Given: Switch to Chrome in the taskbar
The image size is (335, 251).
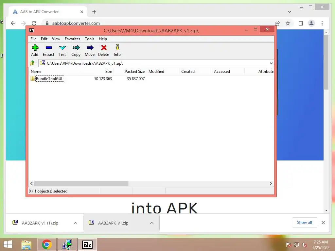Looking at the screenshot, I should pyautogui.click(x=47, y=244).
